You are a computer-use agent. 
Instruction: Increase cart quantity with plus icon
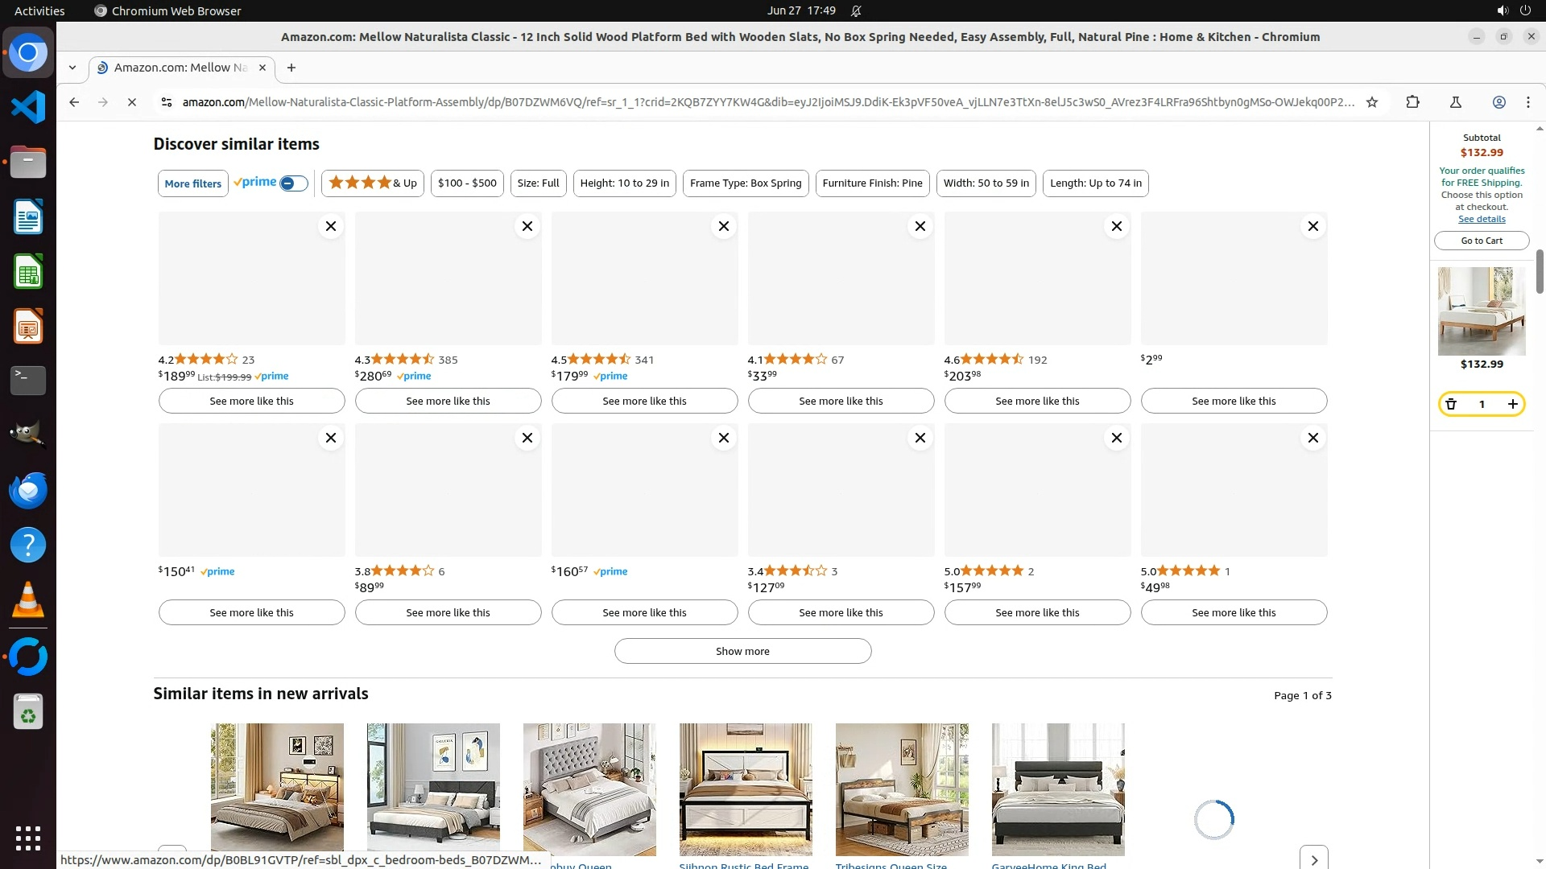coord(1512,404)
